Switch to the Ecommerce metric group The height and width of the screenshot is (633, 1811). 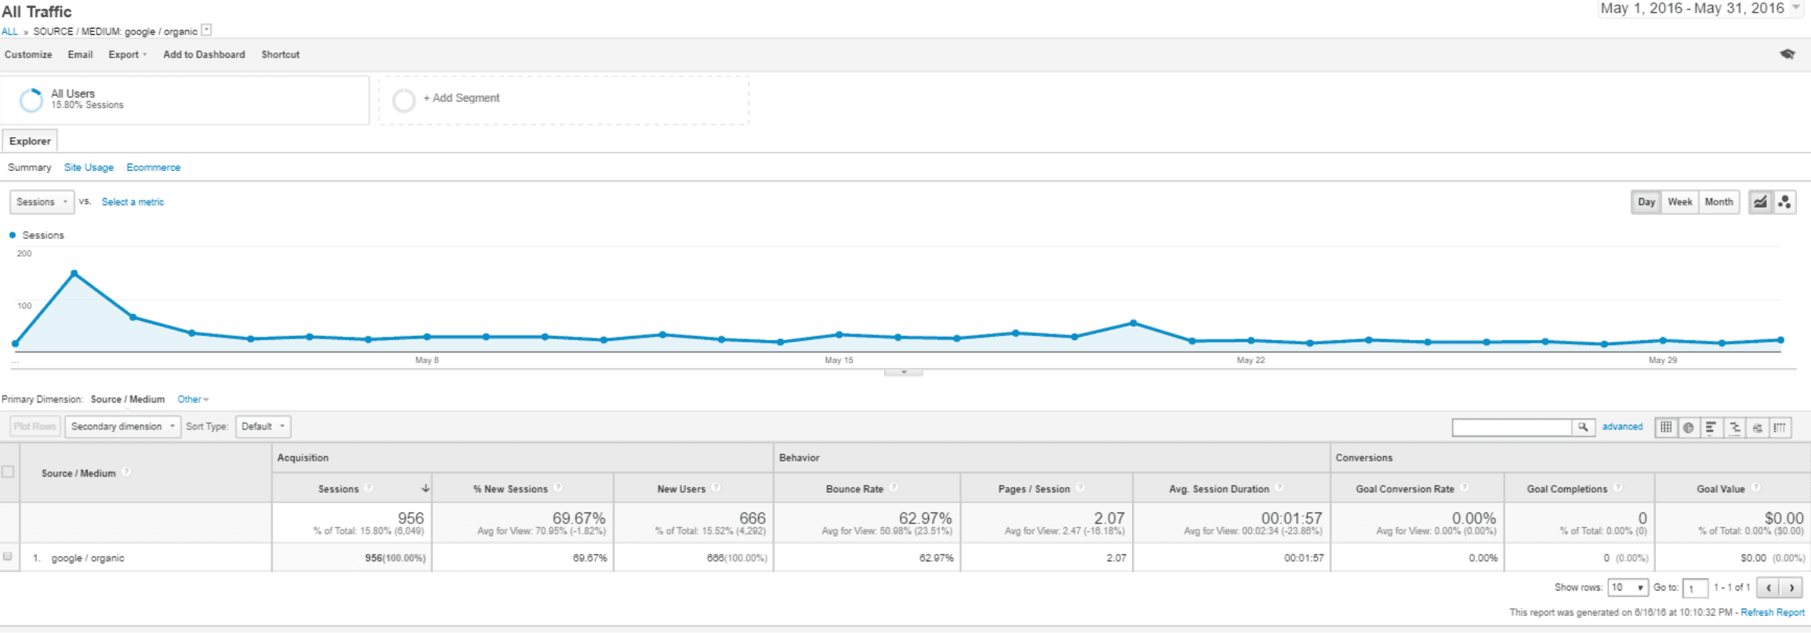(154, 168)
